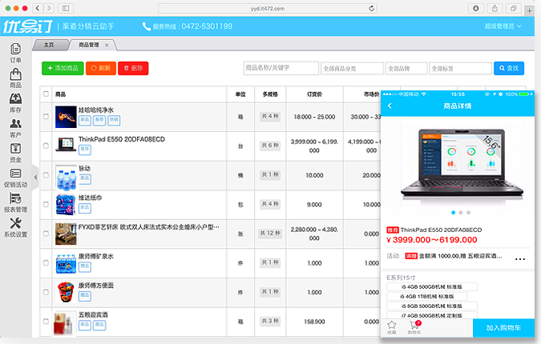Check the 五粮迎宾酒 row checkbox

pyautogui.click(x=46, y=322)
